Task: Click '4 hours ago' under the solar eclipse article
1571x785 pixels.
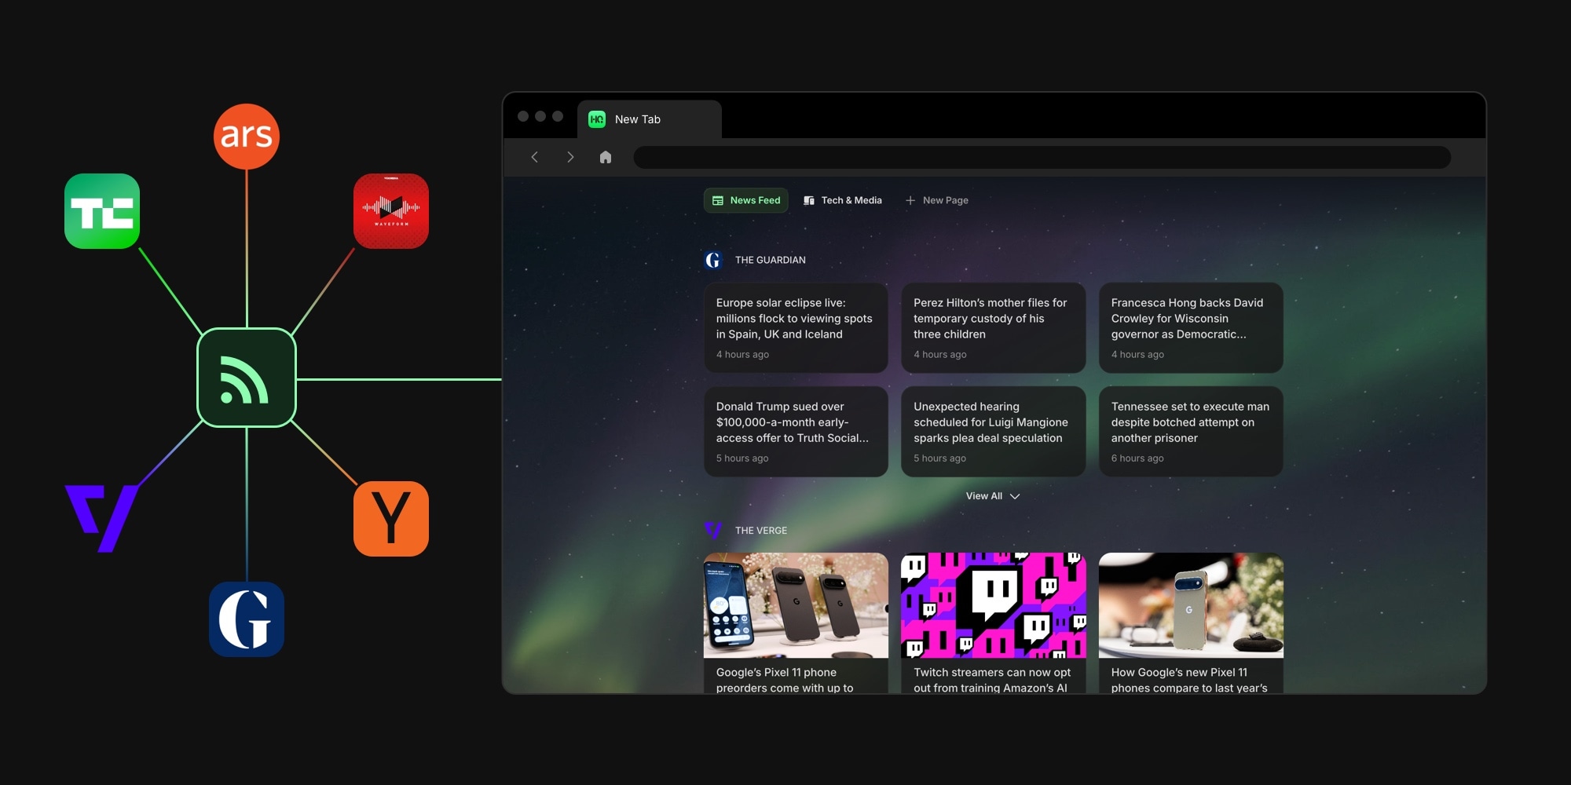Action: click(742, 355)
